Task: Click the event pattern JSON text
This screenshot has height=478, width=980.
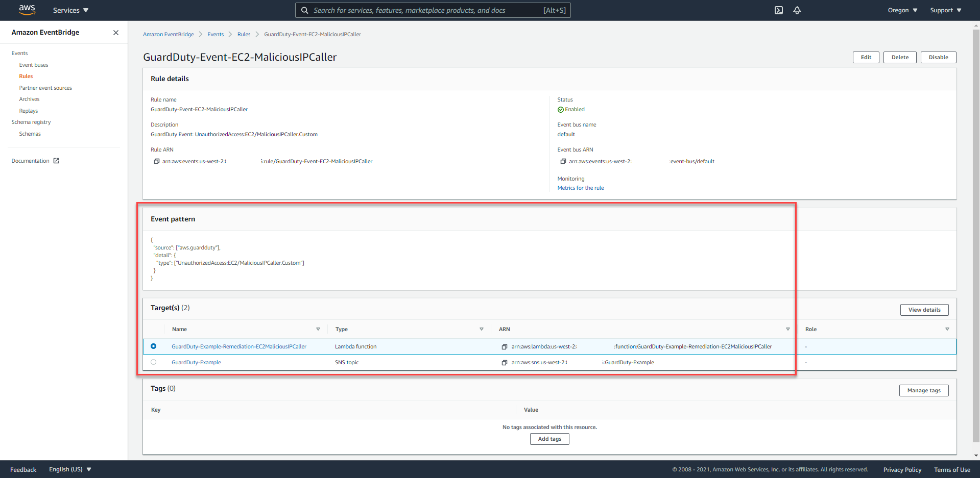Action: pyautogui.click(x=227, y=259)
